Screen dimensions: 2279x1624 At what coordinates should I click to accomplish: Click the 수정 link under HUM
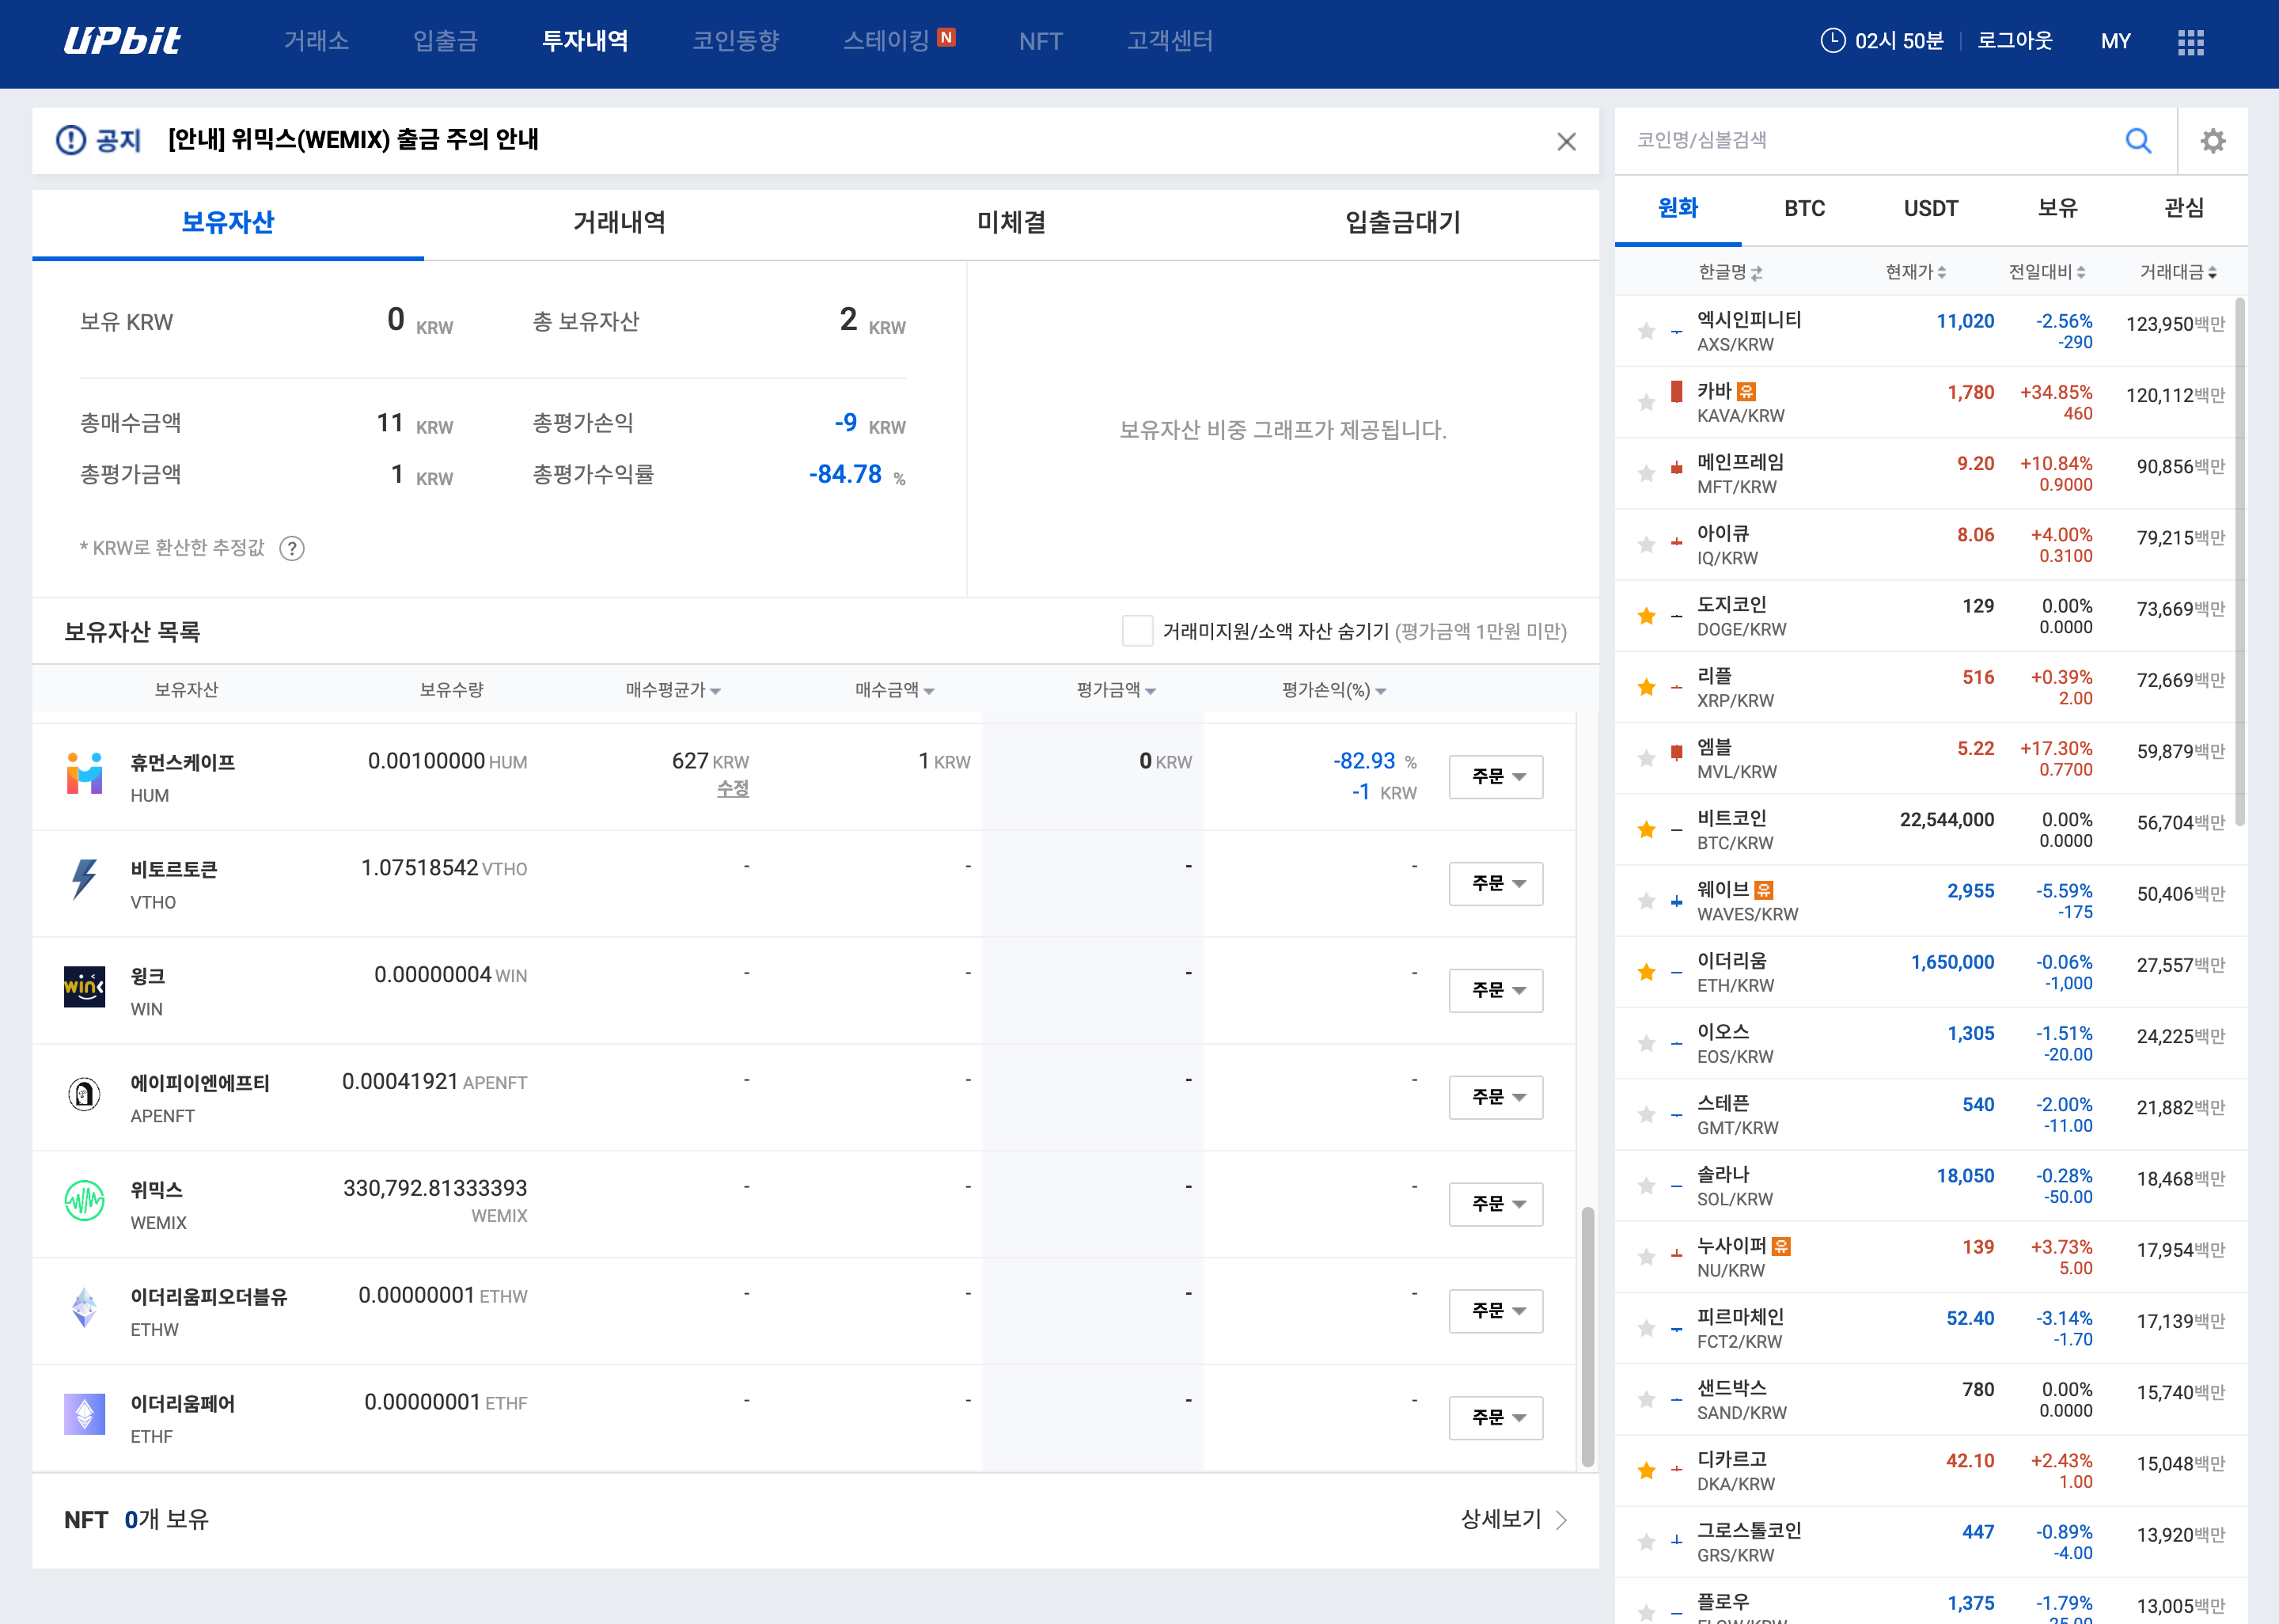pos(732,789)
